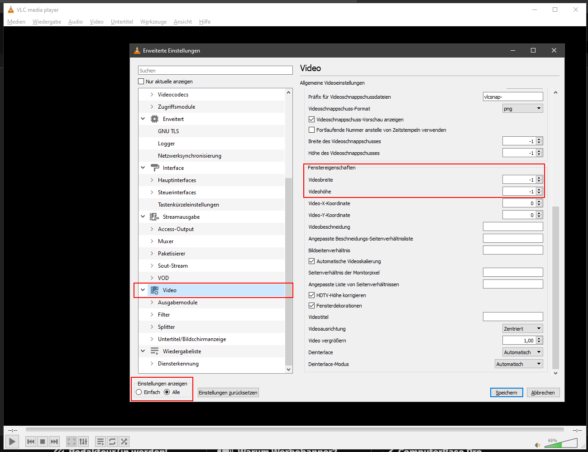The height and width of the screenshot is (452, 588).
Task: Open extended settings equalizer icon
Action: pos(83,441)
